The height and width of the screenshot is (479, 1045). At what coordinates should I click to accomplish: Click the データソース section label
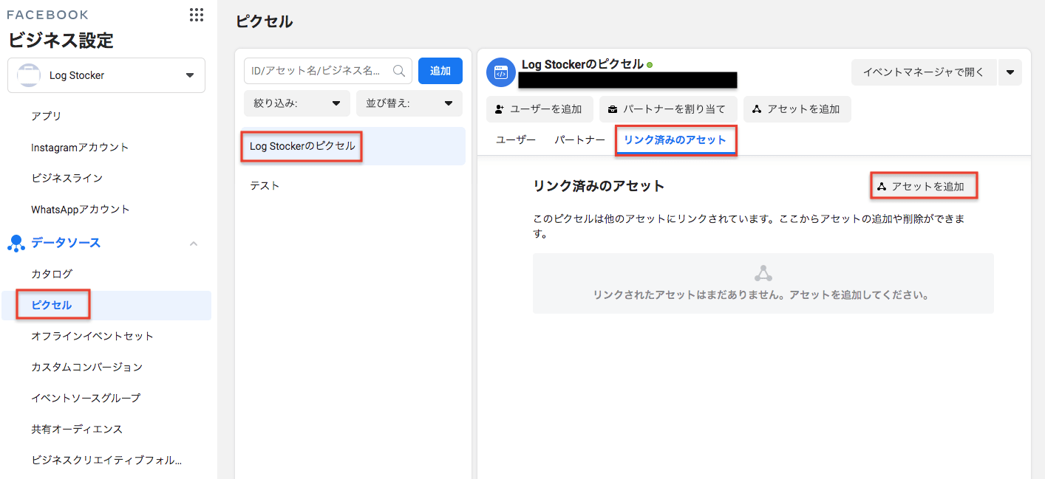[x=66, y=243]
